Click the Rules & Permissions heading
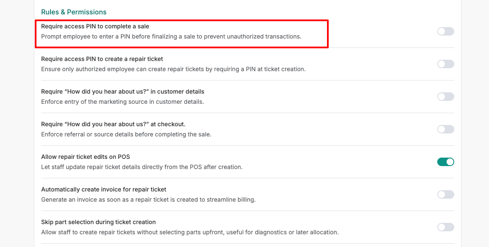The width and height of the screenshot is (489, 247). tap(74, 12)
